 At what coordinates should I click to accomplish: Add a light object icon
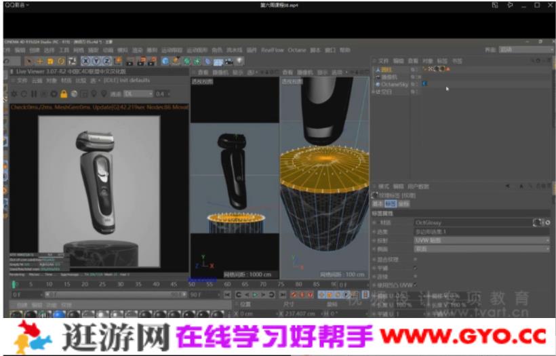click(240, 61)
